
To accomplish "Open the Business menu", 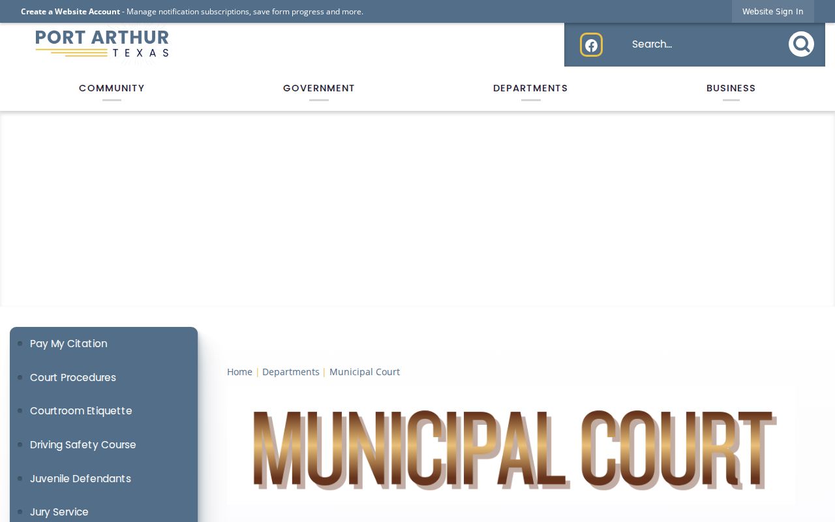I will pyautogui.click(x=731, y=88).
